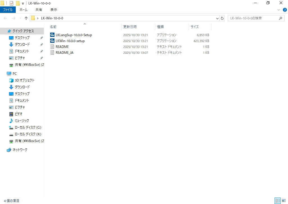288x204 pixels.
Task: Sort files by 更新日時 column header
Action: [130, 27]
